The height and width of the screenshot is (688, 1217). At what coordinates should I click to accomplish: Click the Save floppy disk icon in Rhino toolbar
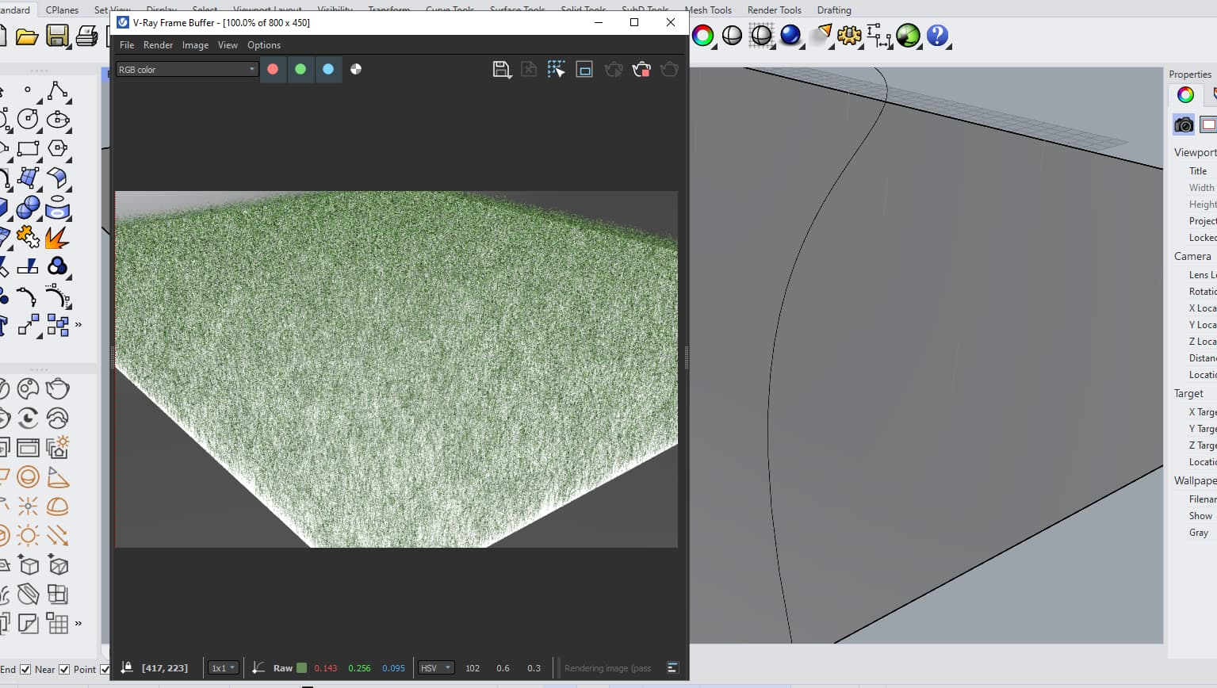(x=57, y=36)
